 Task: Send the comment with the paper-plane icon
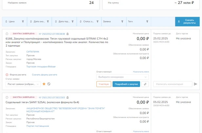195,84
